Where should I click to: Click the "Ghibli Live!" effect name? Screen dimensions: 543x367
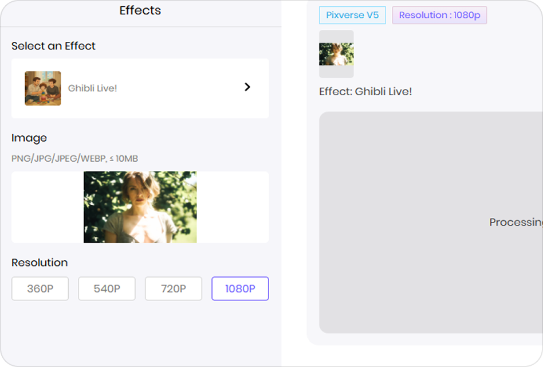coord(92,88)
